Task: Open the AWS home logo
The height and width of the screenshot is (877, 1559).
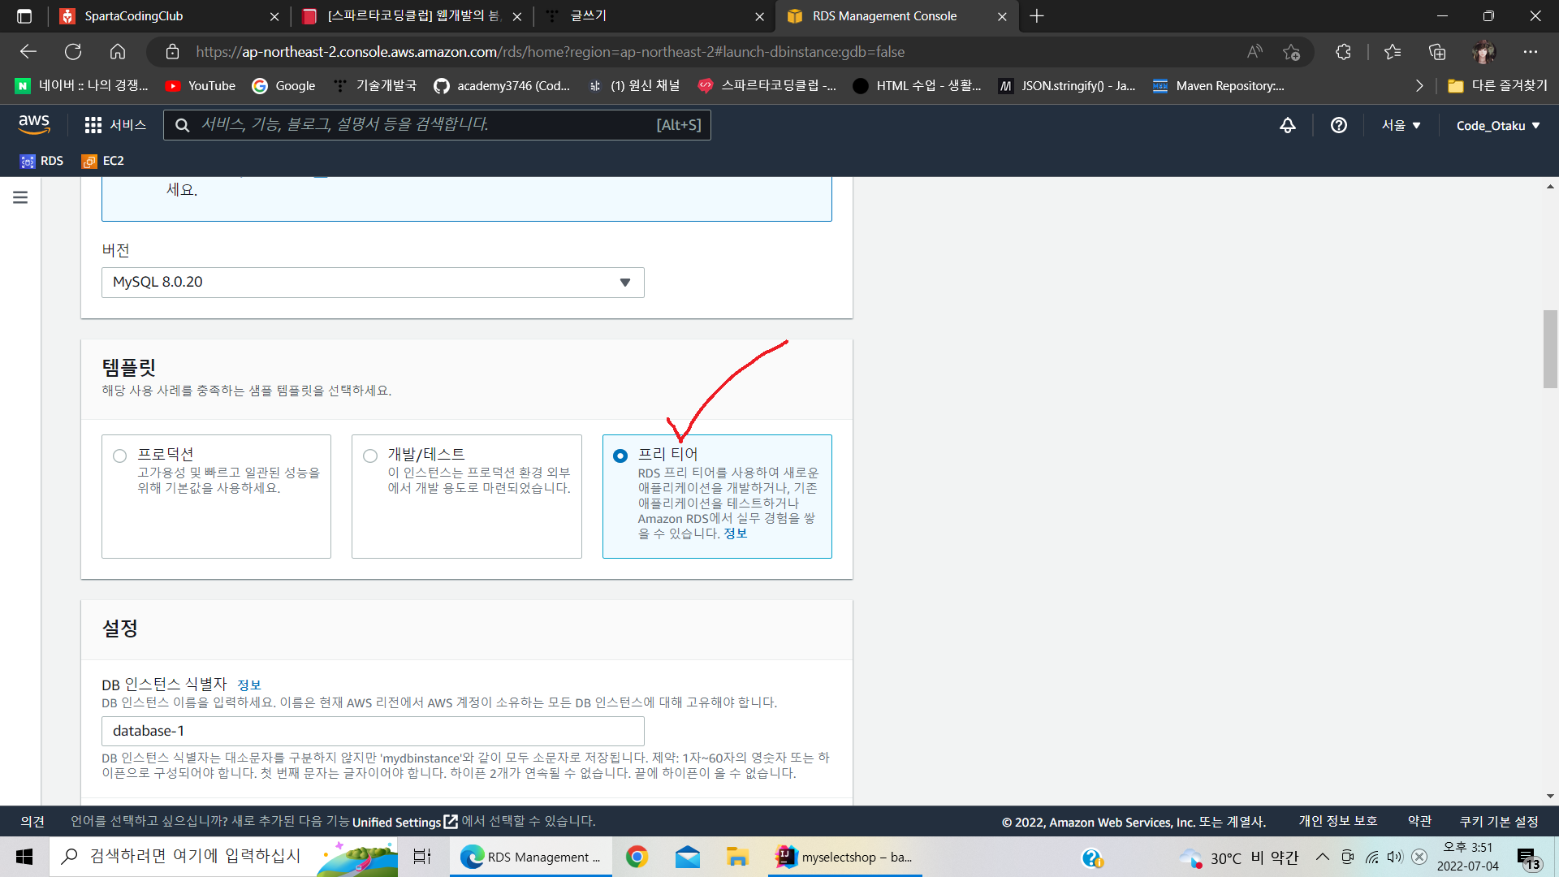Action: point(34,124)
